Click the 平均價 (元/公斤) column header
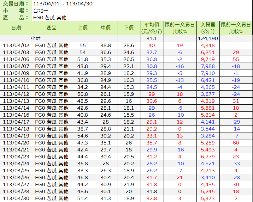253x202 pixels. (151, 28)
